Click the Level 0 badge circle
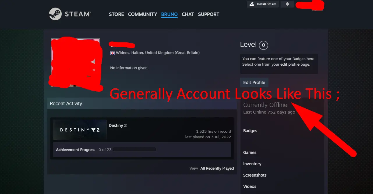Screen dimensions: 373x194 tap(264, 45)
